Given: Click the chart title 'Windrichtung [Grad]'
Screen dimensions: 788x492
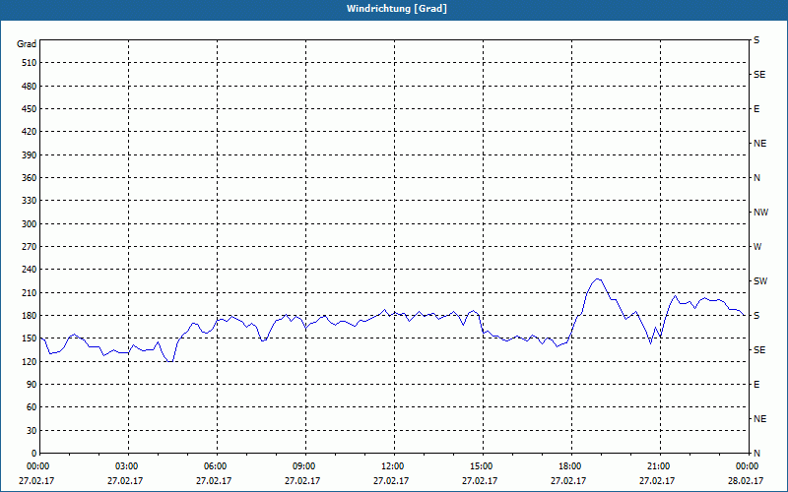Looking at the screenshot, I should point(397,9).
